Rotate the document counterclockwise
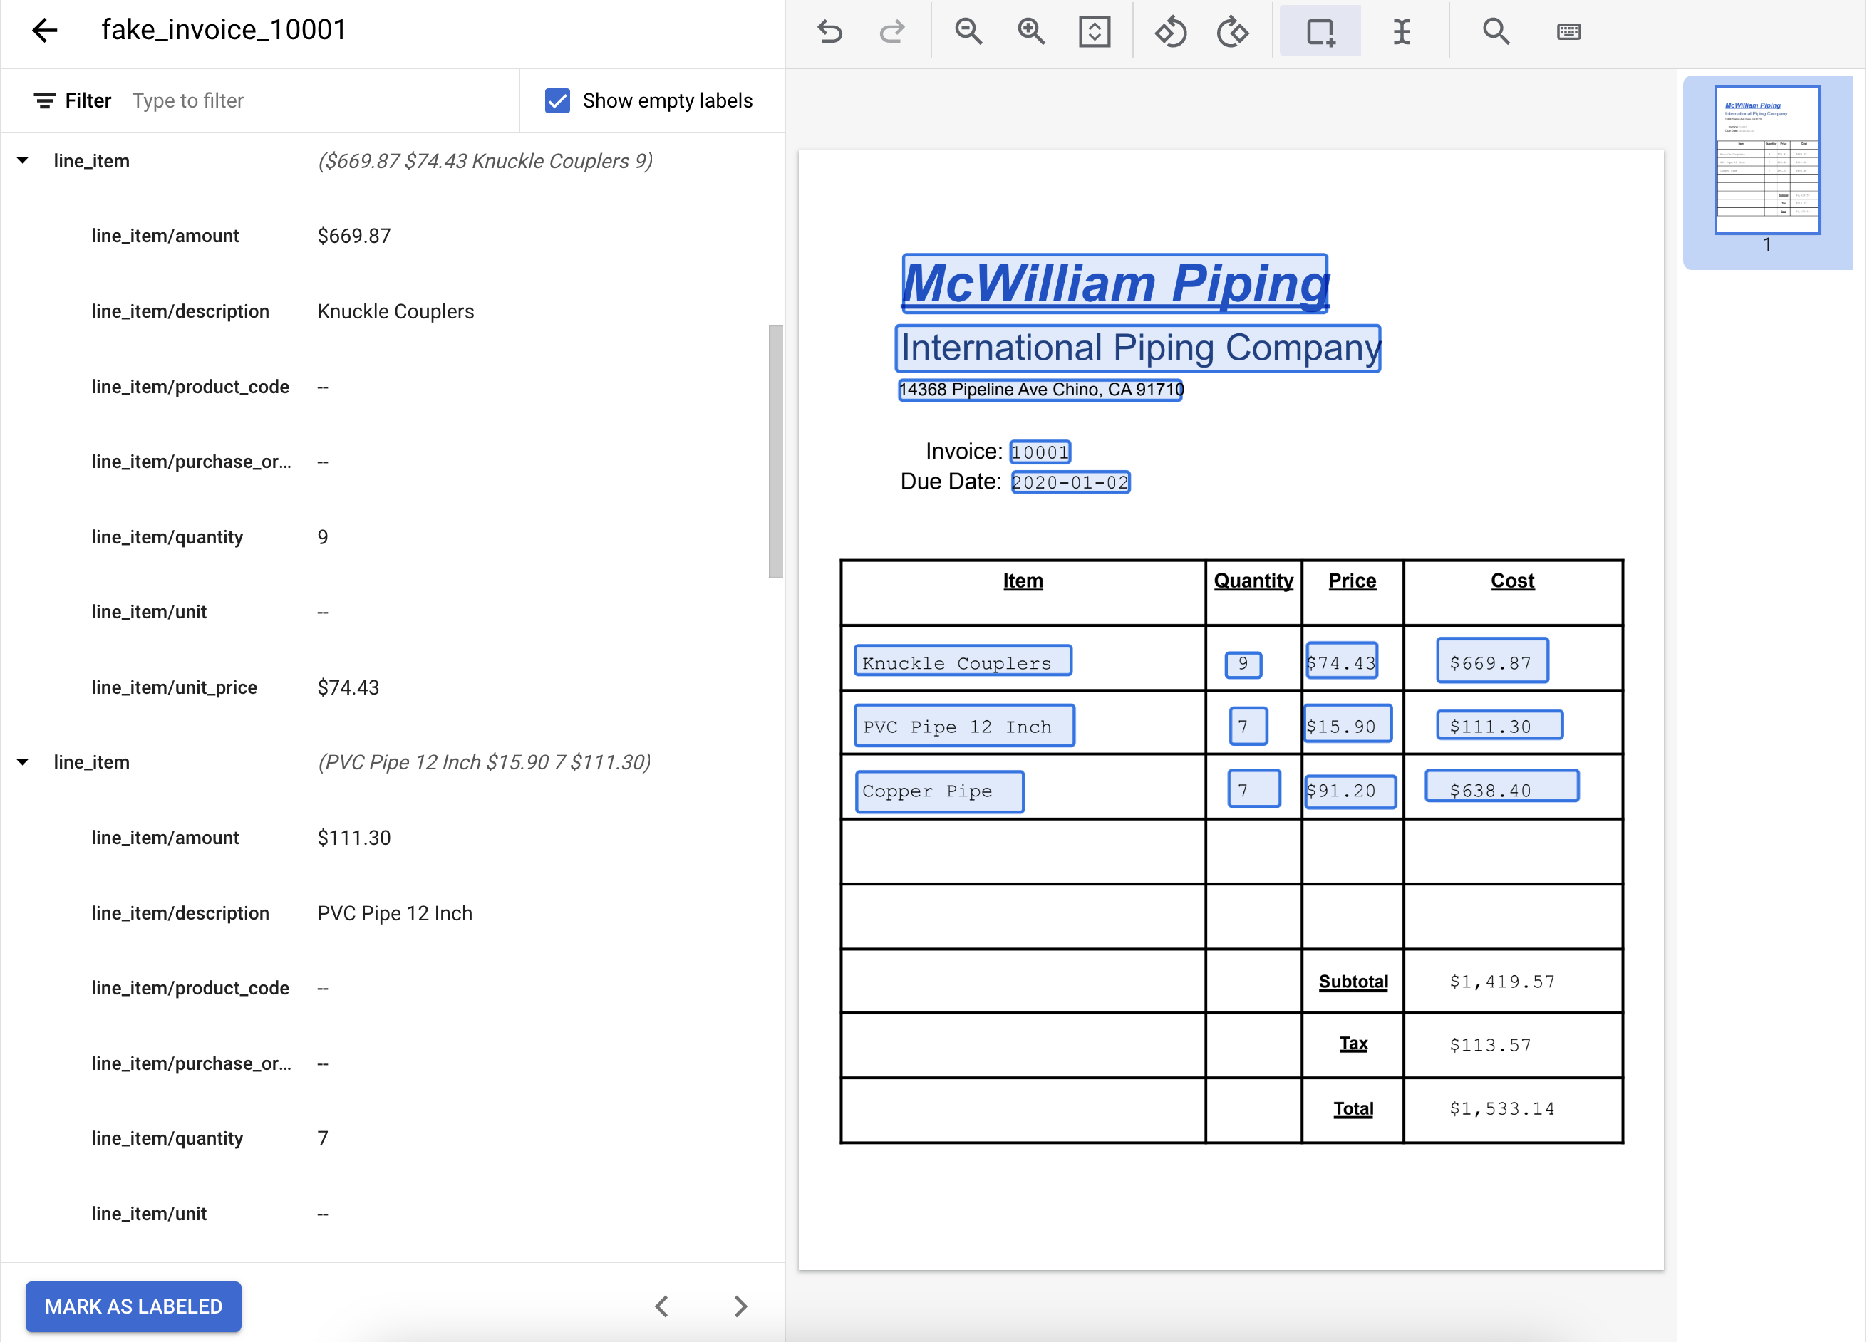 [x=1170, y=31]
